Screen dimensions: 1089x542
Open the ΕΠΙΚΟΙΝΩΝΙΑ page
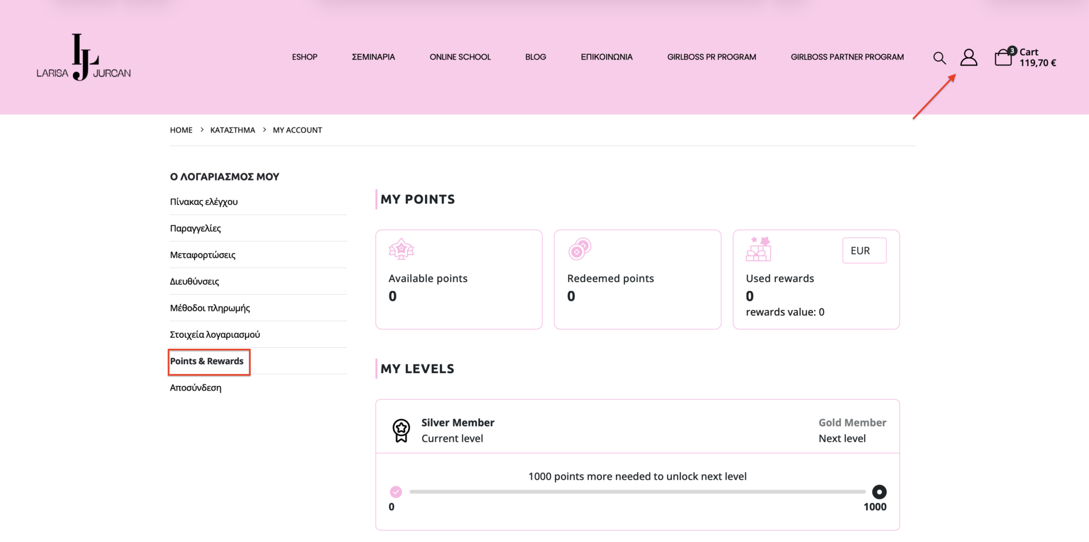607,57
